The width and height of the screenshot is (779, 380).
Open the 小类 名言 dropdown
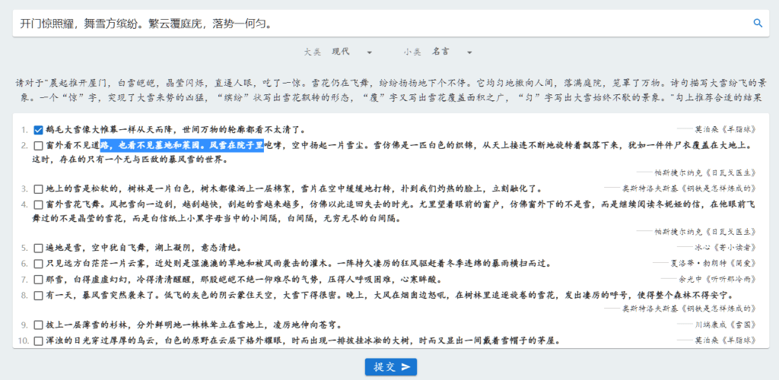(452, 52)
